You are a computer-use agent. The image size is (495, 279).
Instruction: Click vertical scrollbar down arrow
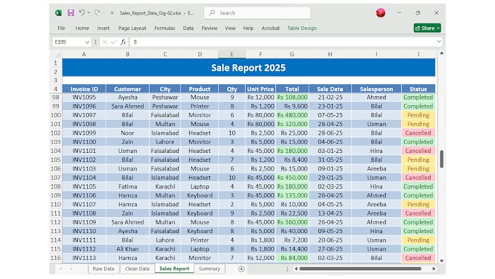click(x=442, y=261)
